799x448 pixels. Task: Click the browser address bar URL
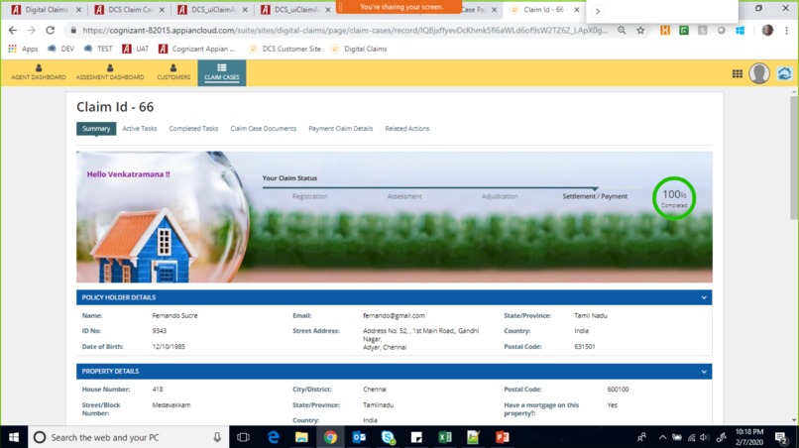[345, 30]
